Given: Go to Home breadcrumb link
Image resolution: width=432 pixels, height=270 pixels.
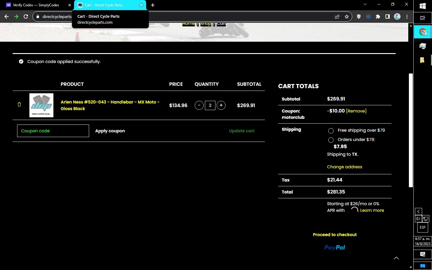Looking at the screenshot, I should click(188, 24).
